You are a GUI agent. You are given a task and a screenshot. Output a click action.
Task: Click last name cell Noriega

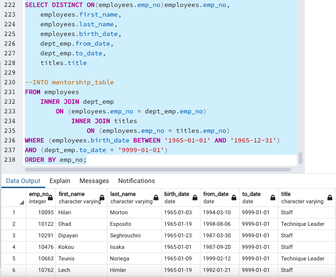[134, 259]
